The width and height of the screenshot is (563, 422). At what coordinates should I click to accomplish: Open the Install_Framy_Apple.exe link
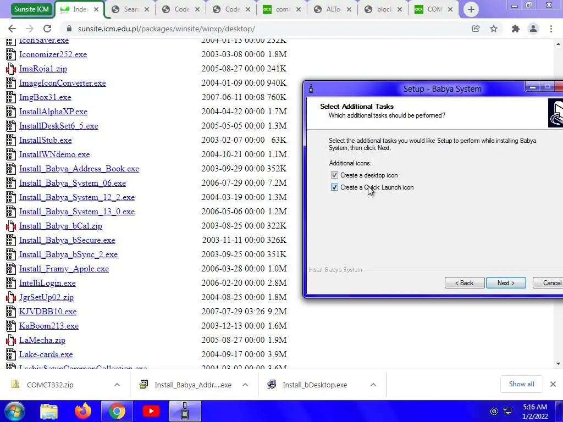(64, 269)
